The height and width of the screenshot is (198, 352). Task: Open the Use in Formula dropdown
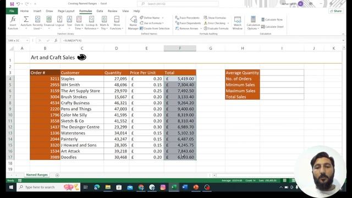tap(152, 23)
